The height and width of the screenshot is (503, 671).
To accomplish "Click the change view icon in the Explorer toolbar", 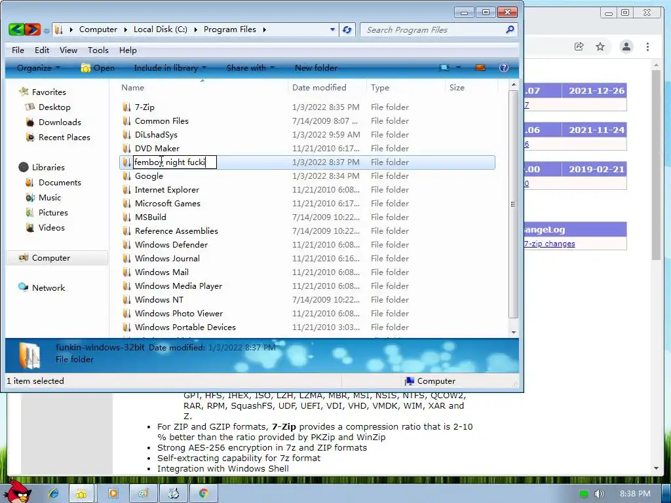I will click(445, 67).
